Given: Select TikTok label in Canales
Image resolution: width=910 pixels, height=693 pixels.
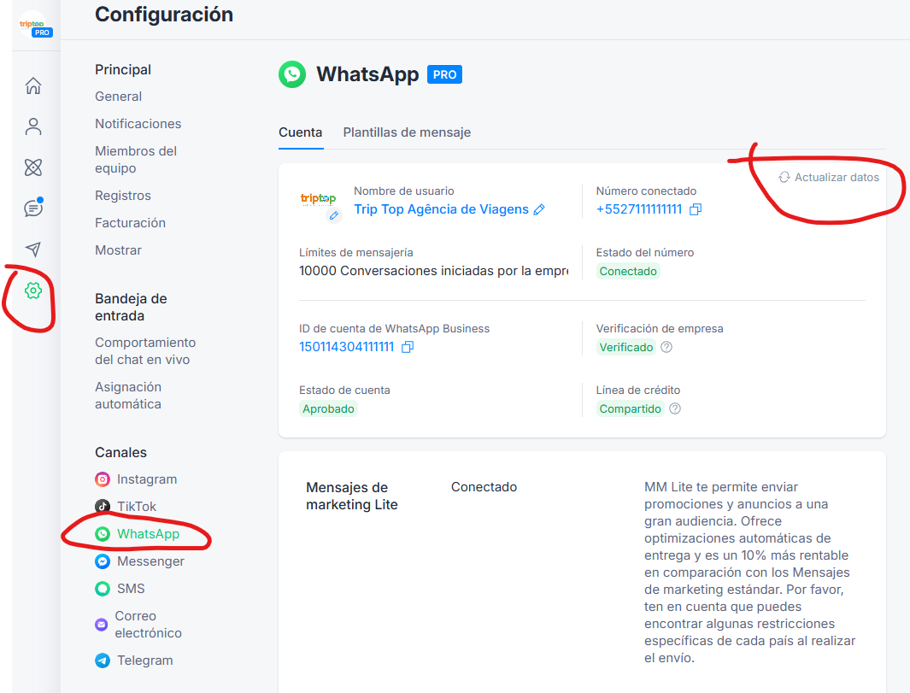Looking at the screenshot, I should [137, 507].
